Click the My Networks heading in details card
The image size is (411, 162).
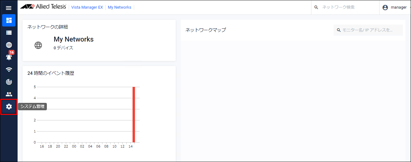pos(73,39)
